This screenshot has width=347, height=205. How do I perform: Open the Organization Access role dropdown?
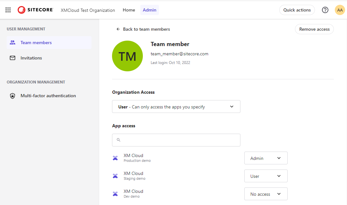pos(176,106)
